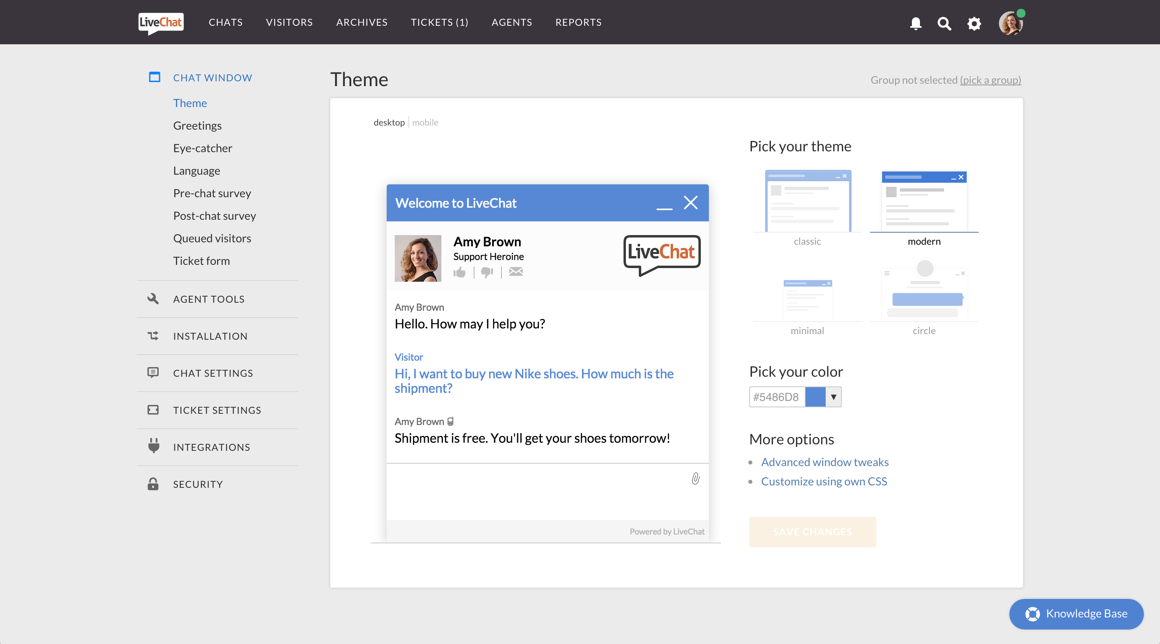Click Customize using own CSS
This screenshot has height=644, width=1160.
pyautogui.click(x=824, y=481)
